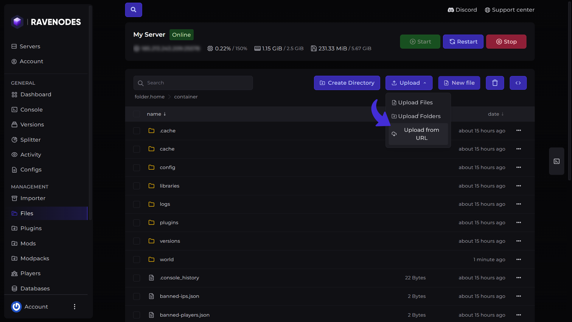Click the New file button
This screenshot has height=322, width=572.
click(x=459, y=83)
